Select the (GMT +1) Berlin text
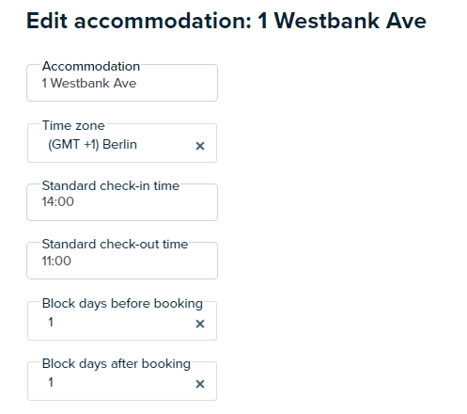 tap(92, 145)
